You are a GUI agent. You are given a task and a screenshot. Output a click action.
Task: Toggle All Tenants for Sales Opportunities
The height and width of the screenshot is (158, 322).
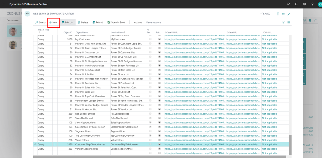150,122
